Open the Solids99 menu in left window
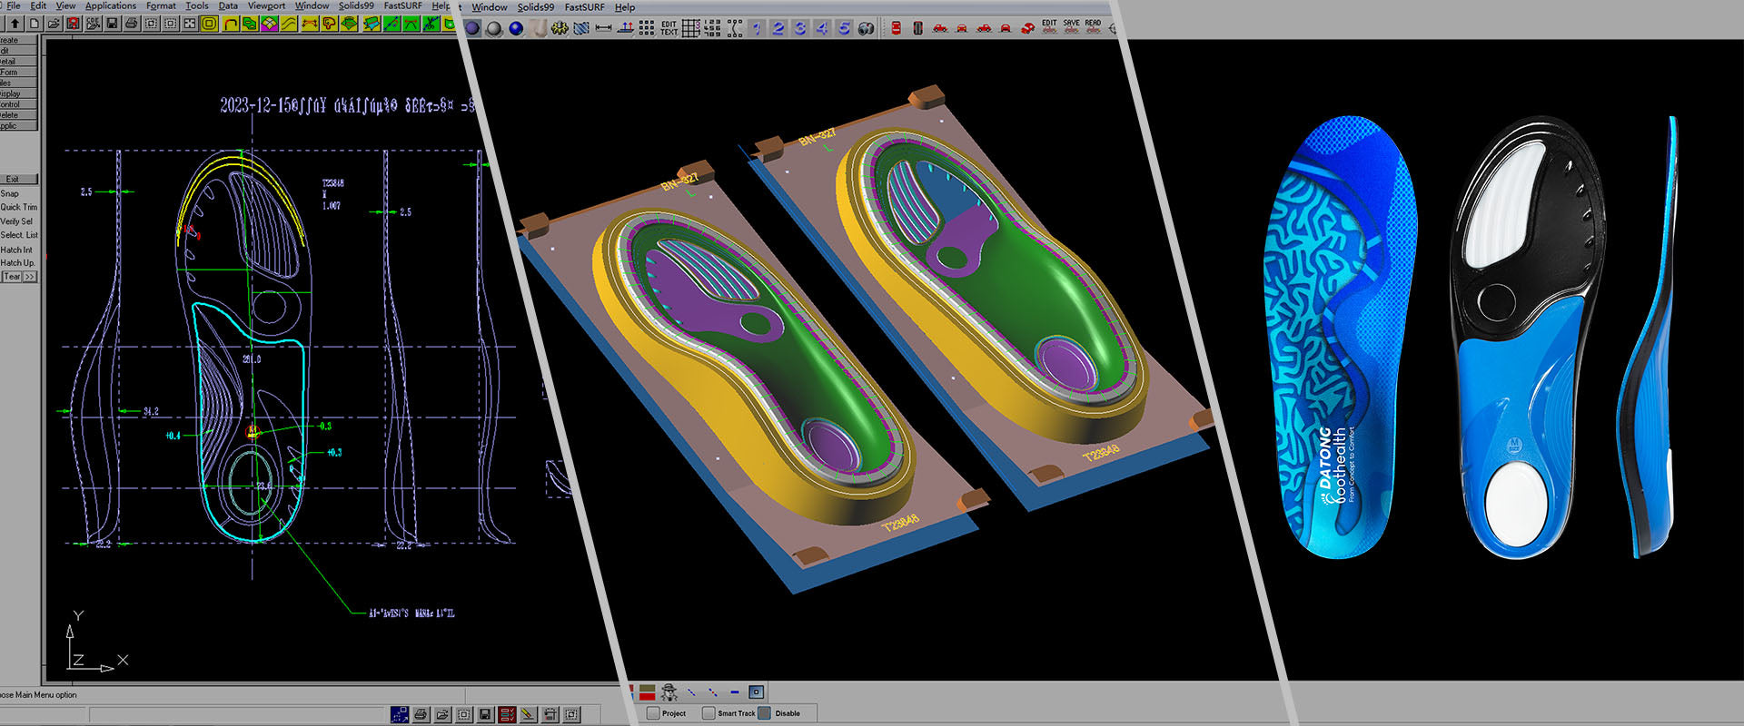 (x=356, y=6)
